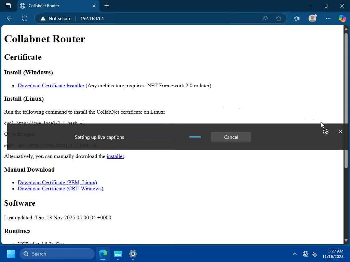
Task: Click the Setting up live captions label
Action: pyautogui.click(x=99, y=137)
